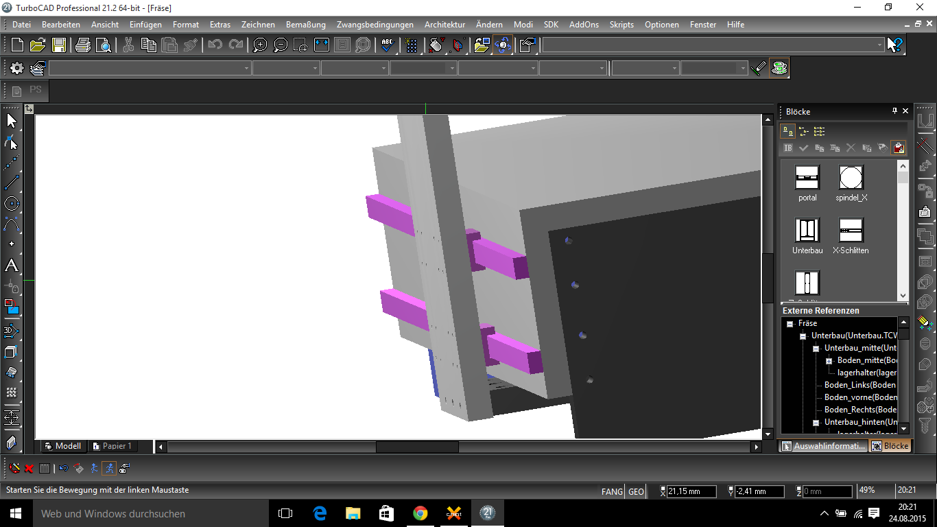Expand the Boden_mitte tree node
Image resolution: width=937 pixels, height=527 pixels.
pos(829,361)
